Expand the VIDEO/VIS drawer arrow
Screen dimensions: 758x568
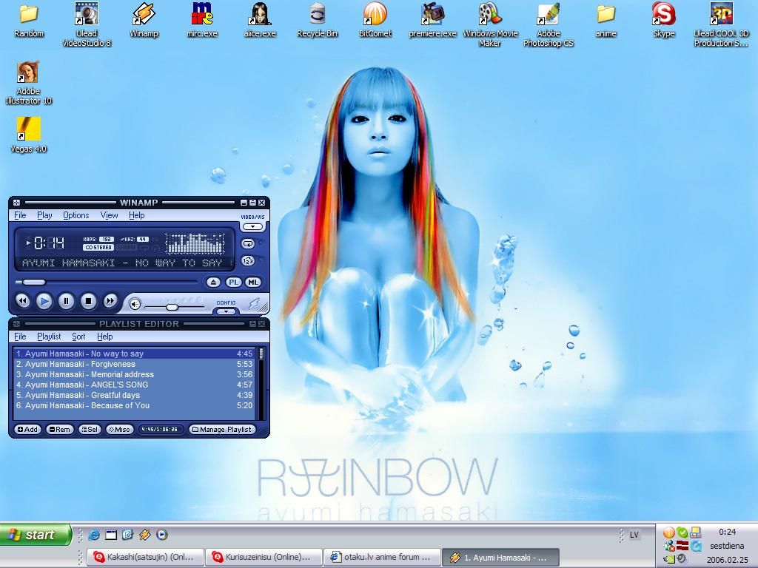(x=252, y=226)
